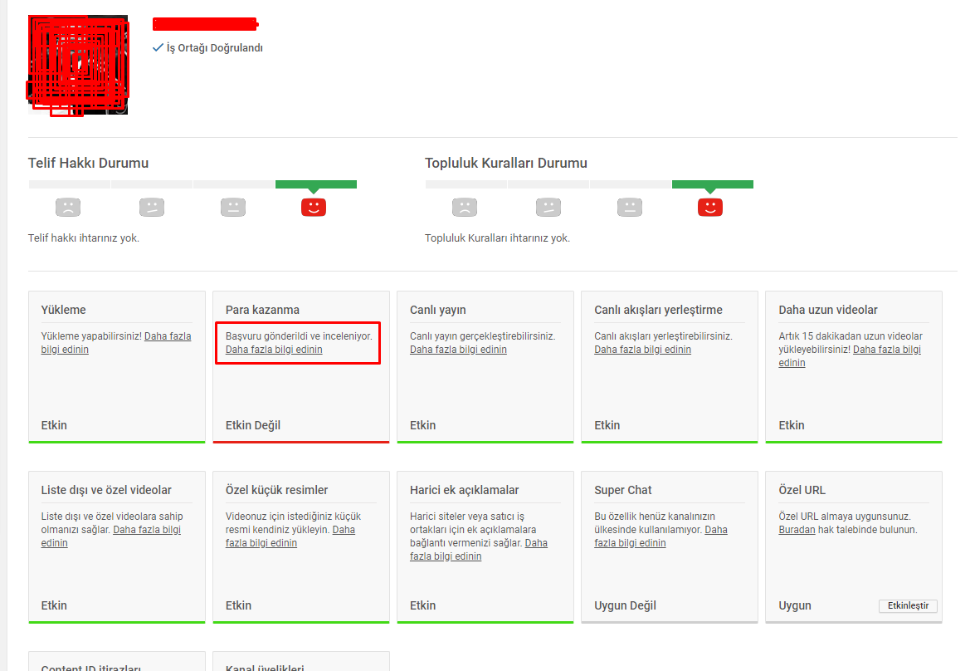Click the third gray neutral face under Topluluk Kuralları Durumu
Image resolution: width=970 pixels, height=671 pixels.
pyautogui.click(x=630, y=208)
